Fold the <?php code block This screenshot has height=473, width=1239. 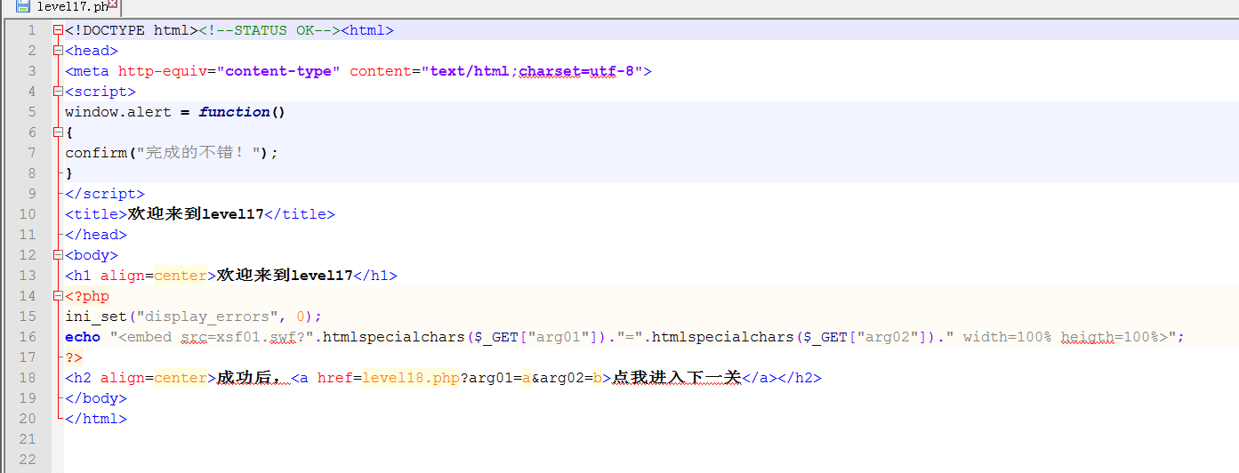pos(58,296)
